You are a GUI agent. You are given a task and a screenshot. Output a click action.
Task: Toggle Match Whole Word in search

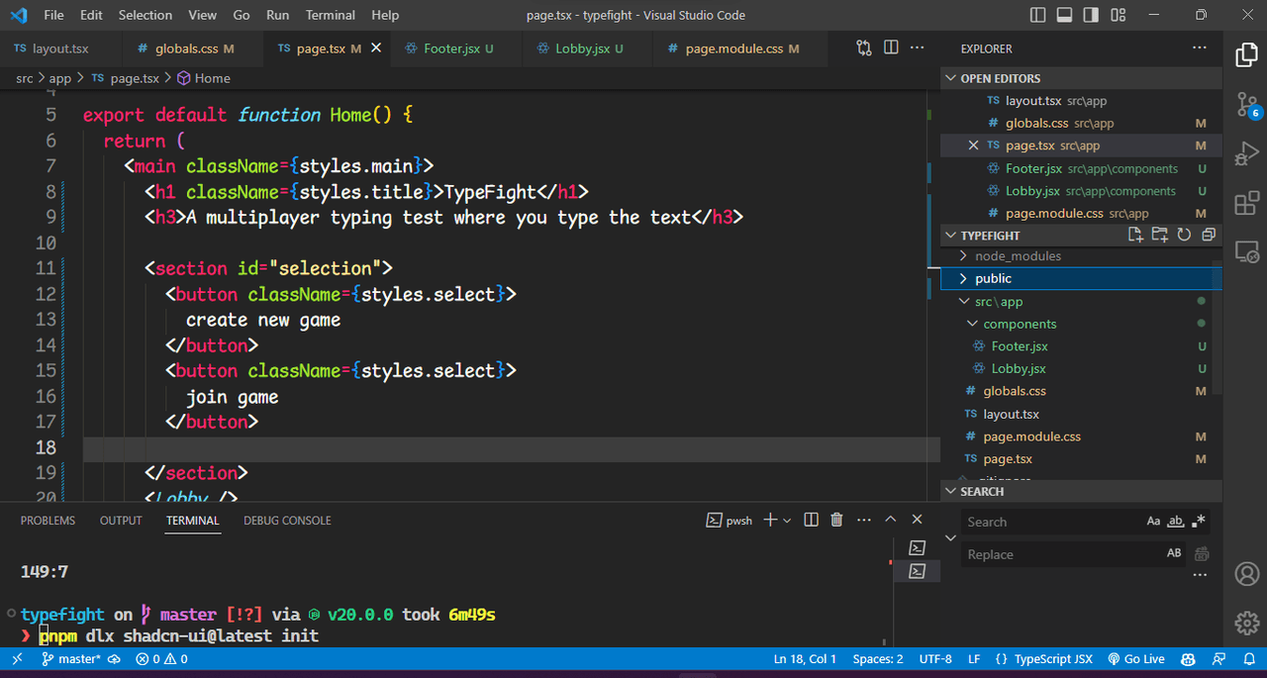1176,521
